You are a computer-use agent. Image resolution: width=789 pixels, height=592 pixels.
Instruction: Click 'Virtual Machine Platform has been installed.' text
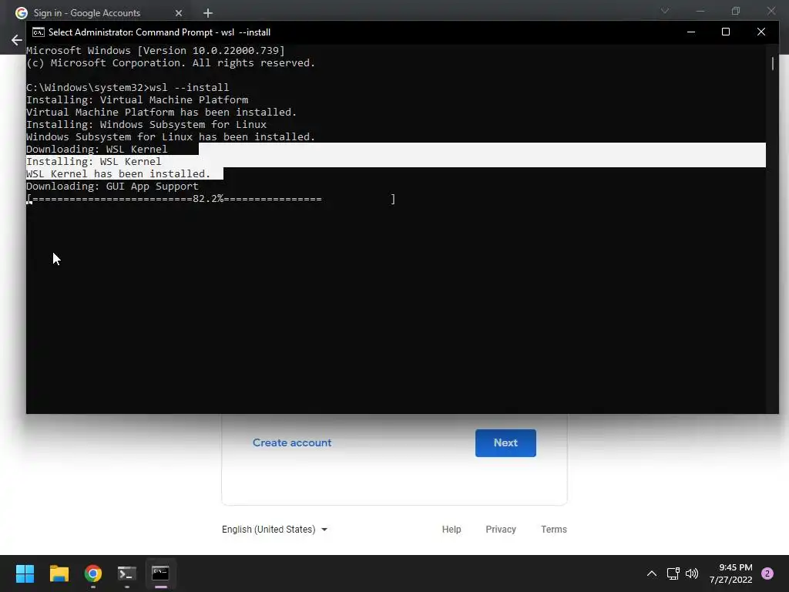[162, 112]
